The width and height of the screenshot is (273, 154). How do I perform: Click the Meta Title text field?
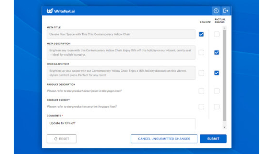pos(121,34)
